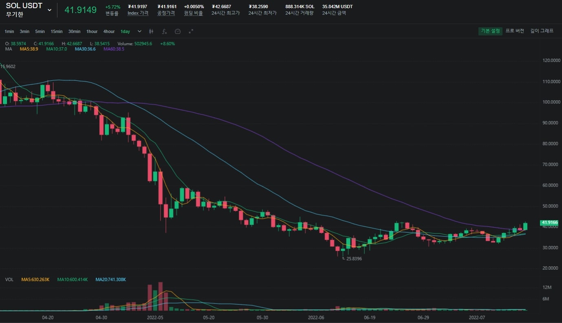Select the 1day timeframe

tap(125, 31)
